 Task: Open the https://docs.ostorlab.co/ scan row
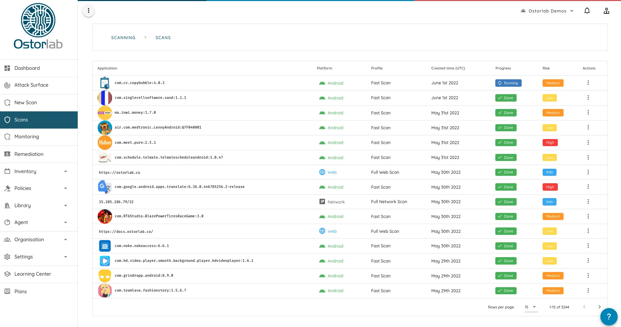[126, 231]
